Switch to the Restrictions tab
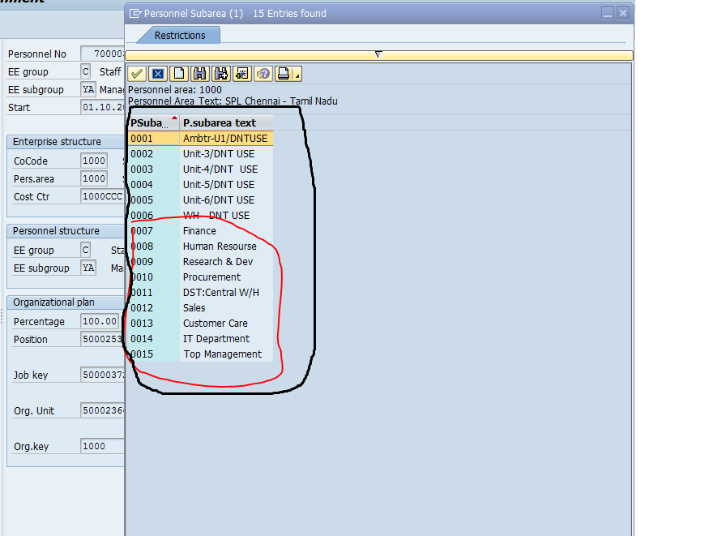 [x=179, y=36]
